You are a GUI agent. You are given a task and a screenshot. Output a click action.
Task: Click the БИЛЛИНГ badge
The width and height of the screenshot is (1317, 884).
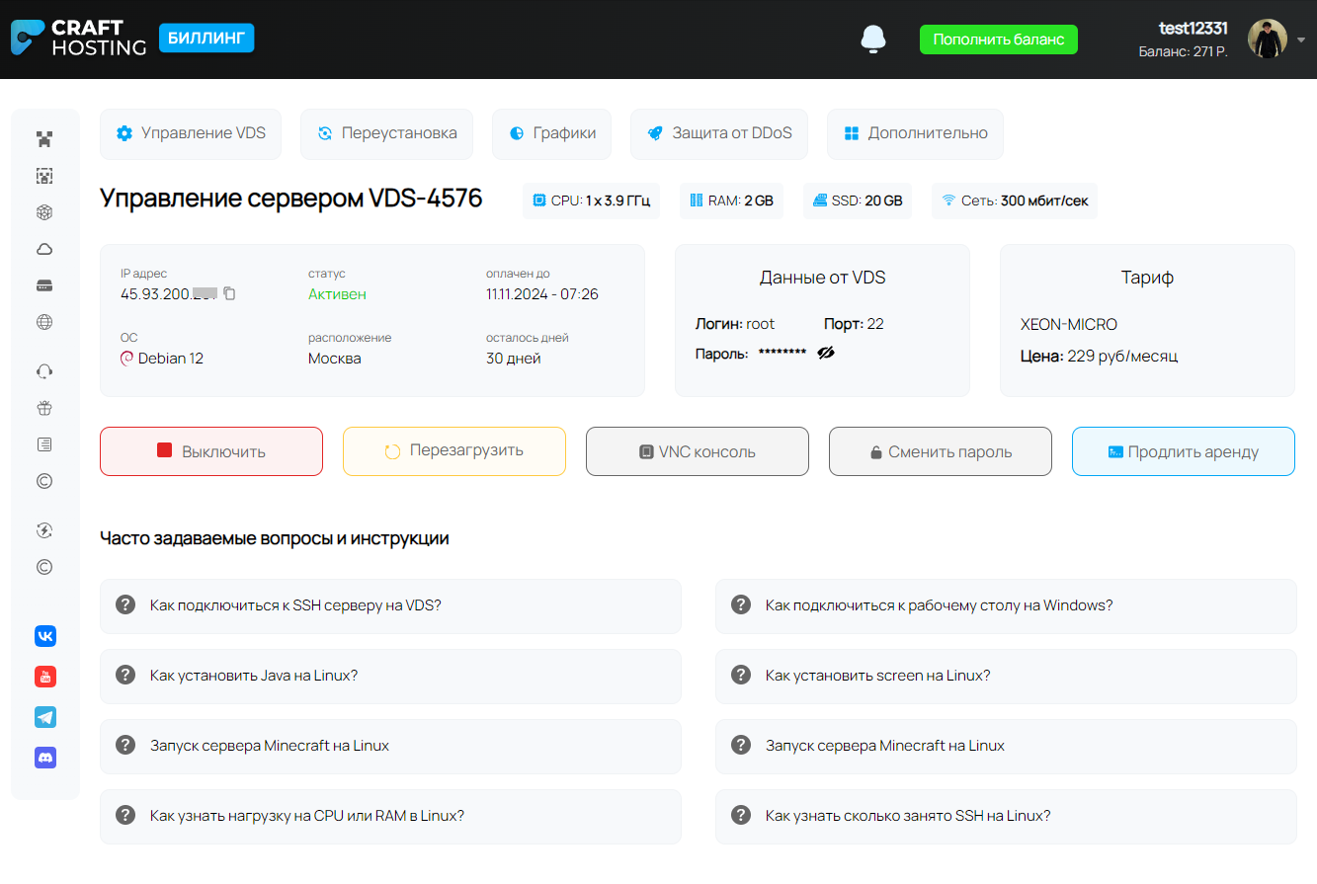(206, 39)
